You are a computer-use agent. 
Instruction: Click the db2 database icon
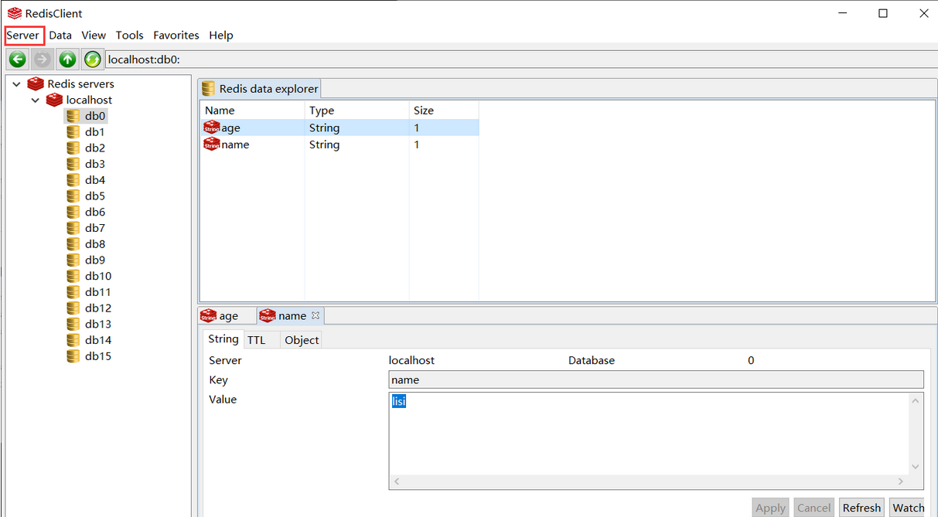point(73,148)
